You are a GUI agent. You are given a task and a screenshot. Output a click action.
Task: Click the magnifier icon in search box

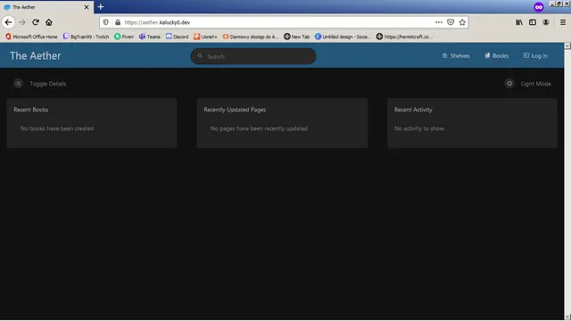tap(200, 56)
